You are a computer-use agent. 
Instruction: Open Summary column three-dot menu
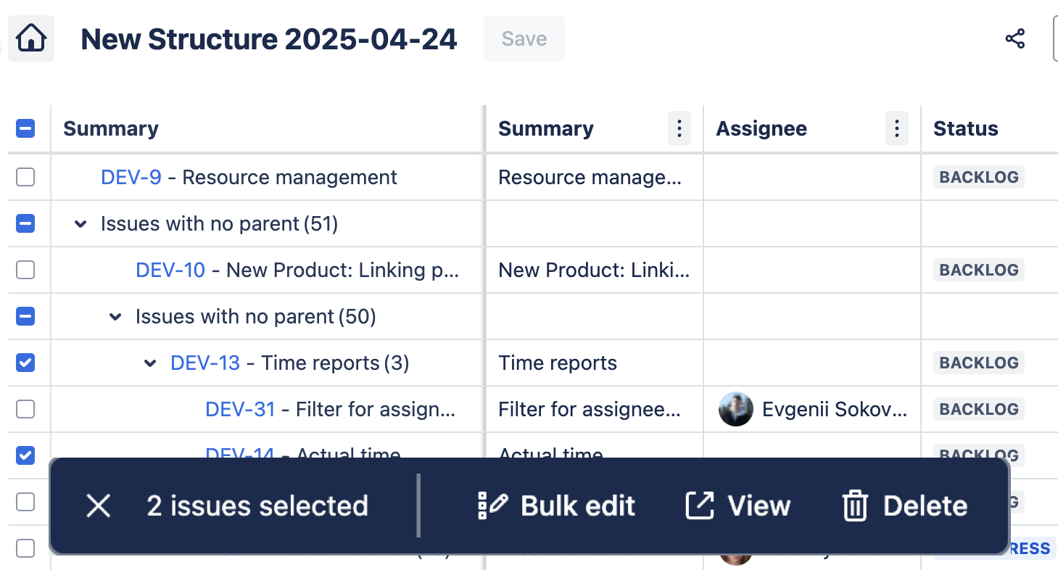pyautogui.click(x=679, y=129)
